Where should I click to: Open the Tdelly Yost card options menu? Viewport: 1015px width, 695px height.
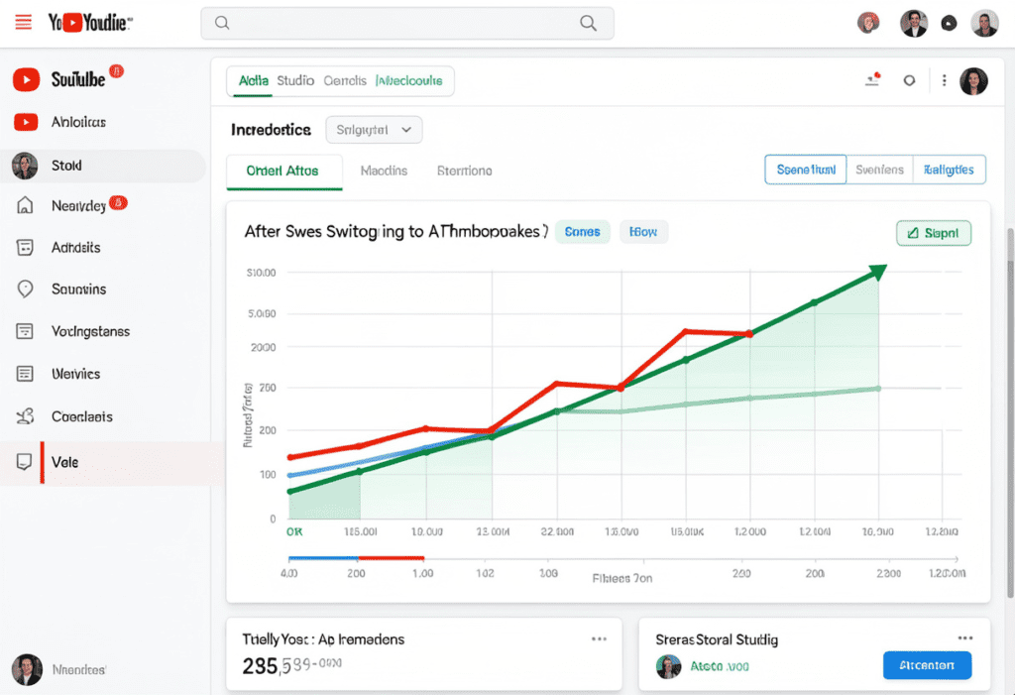[599, 639]
